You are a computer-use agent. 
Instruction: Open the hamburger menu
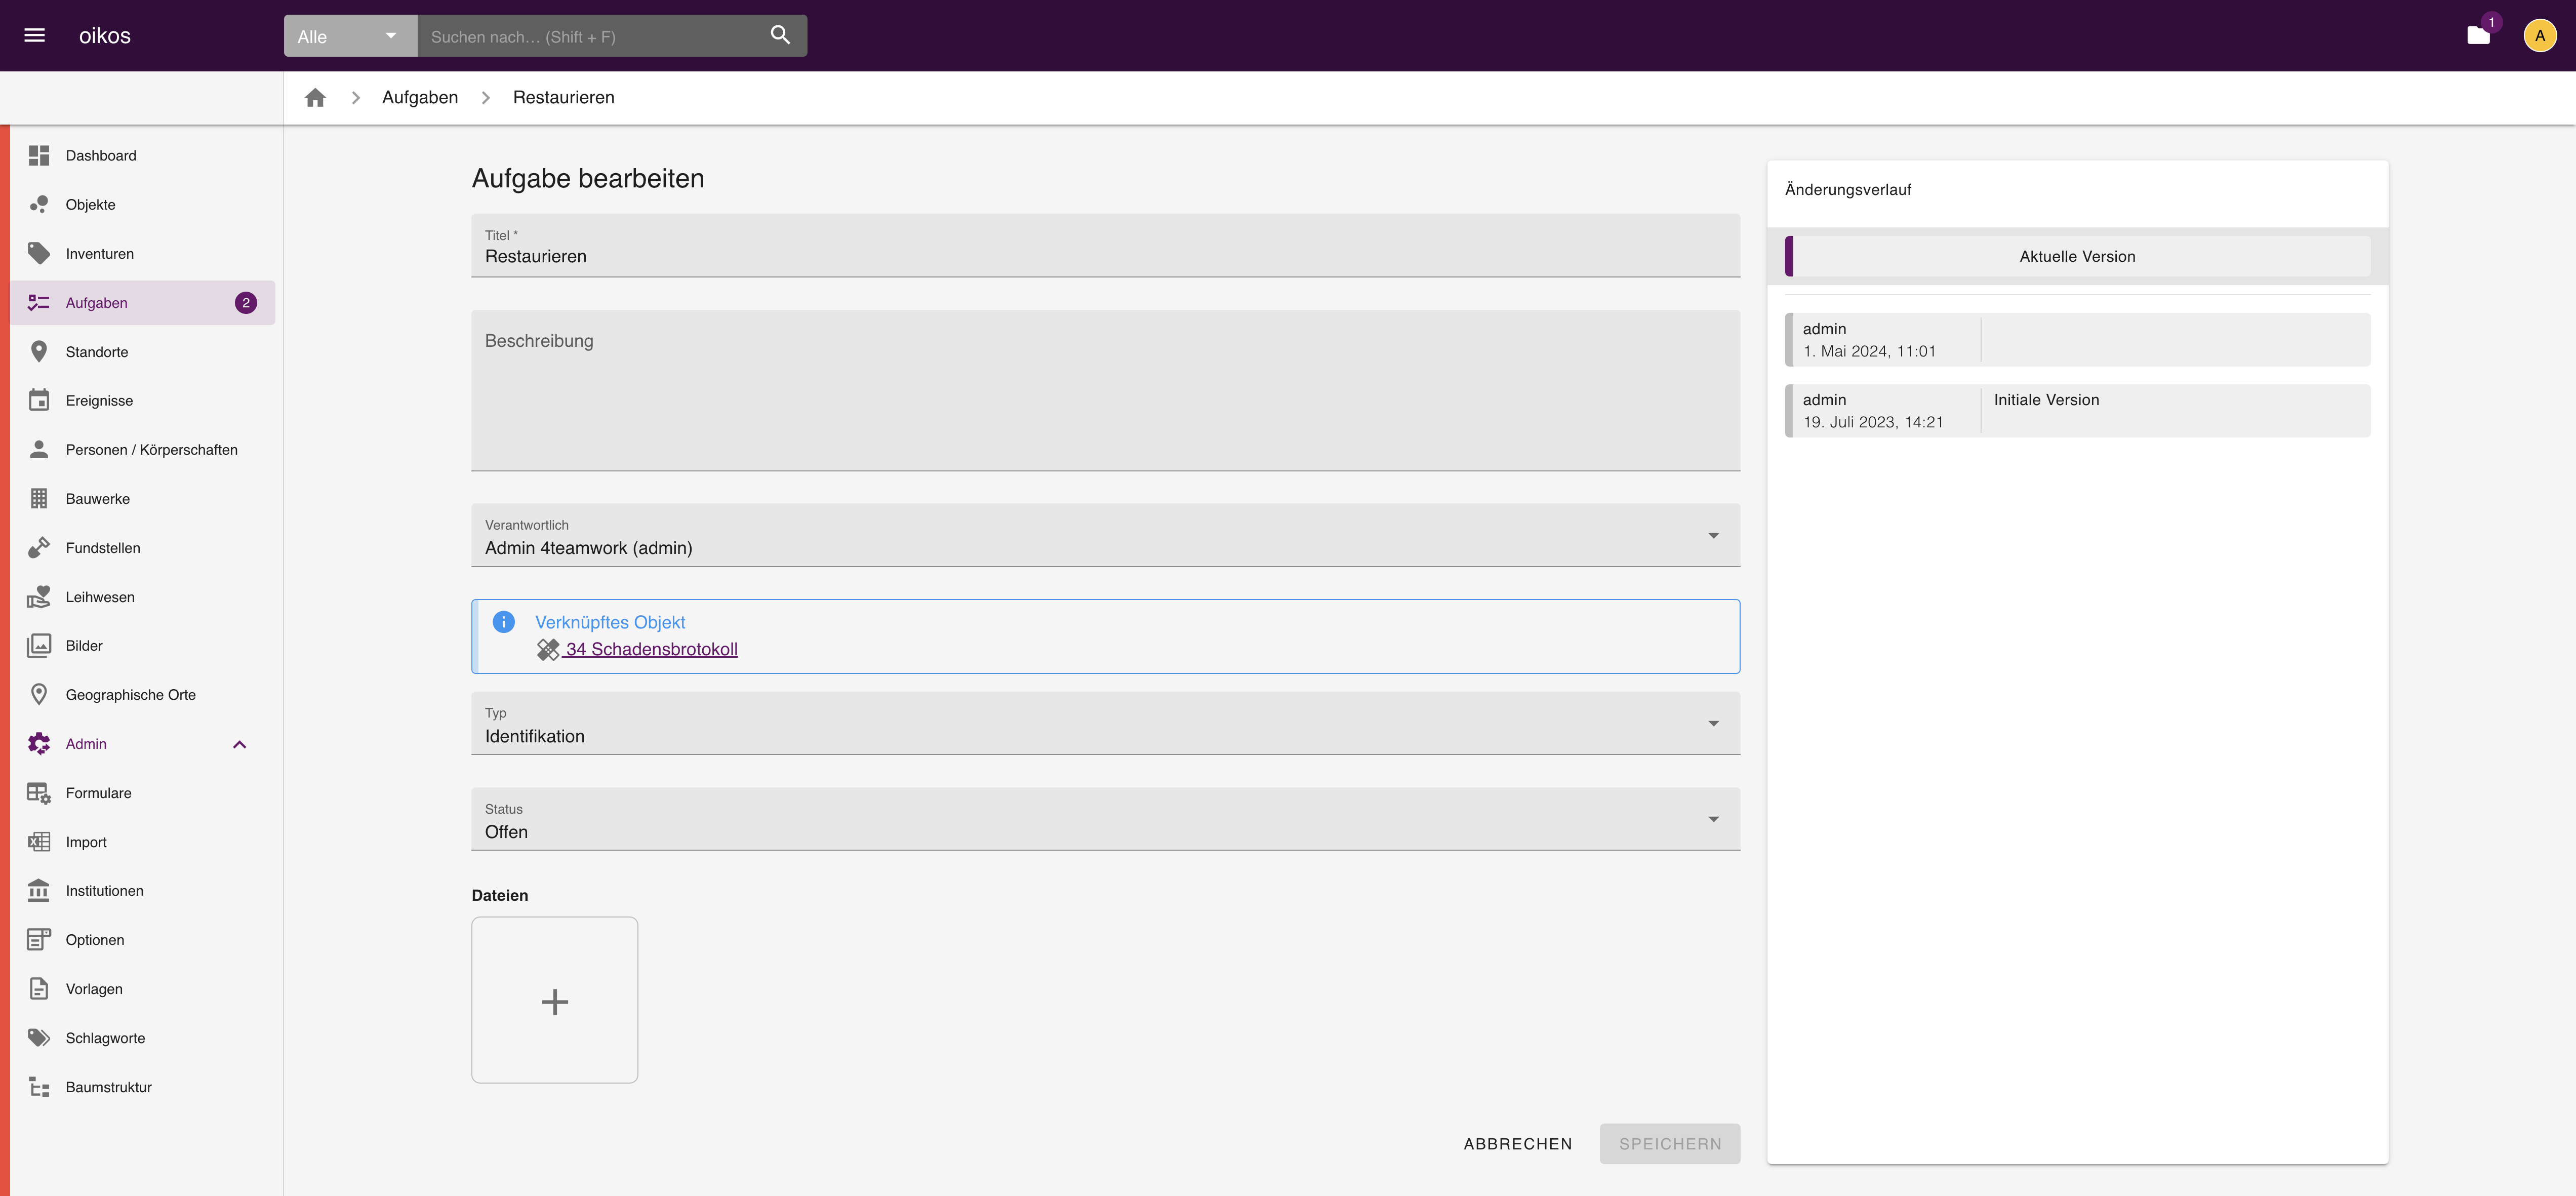(35, 36)
